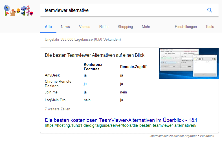Screen dimensions: 222x142
Task: Switch to the News tab
Action: tap(65, 27)
